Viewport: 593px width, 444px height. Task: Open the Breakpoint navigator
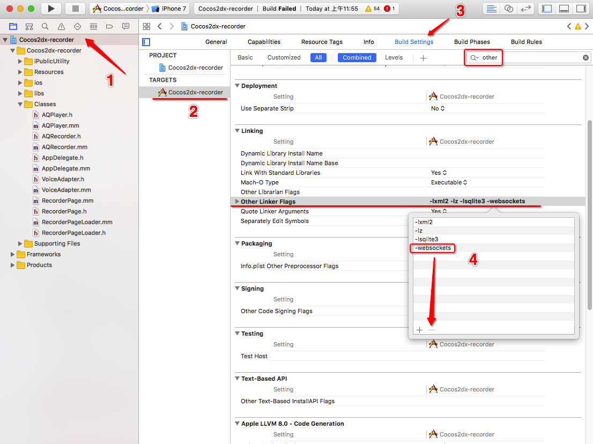click(x=110, y=26)
